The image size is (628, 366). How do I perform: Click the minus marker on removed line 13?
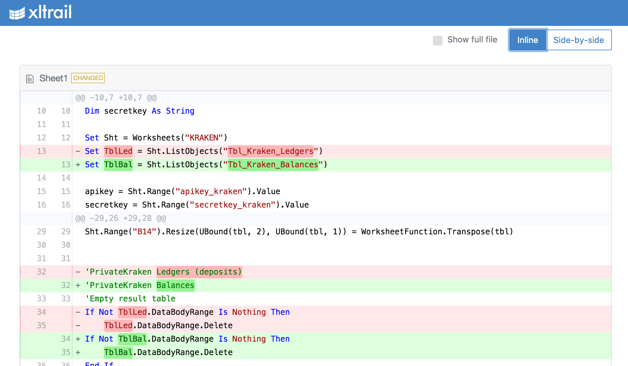click(x=78, y=151)
